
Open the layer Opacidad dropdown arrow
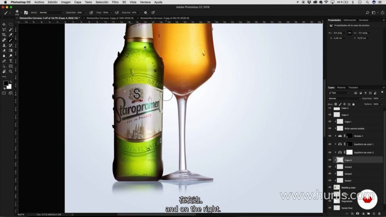382,98
